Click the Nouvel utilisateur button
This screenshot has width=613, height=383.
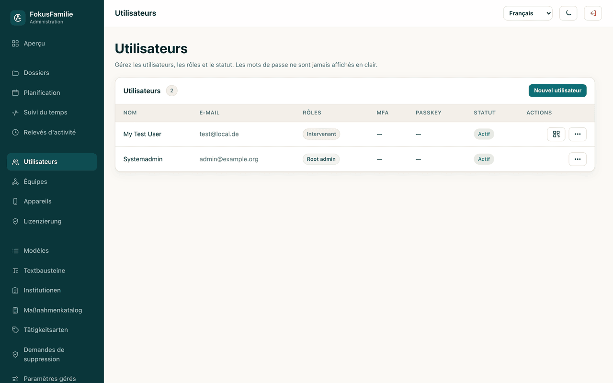(557, 90)
